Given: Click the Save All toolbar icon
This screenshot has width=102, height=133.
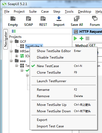Looking at the screenshot, I should pos(77,19).
